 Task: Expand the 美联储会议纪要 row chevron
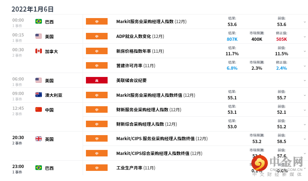tap(305, 81)
